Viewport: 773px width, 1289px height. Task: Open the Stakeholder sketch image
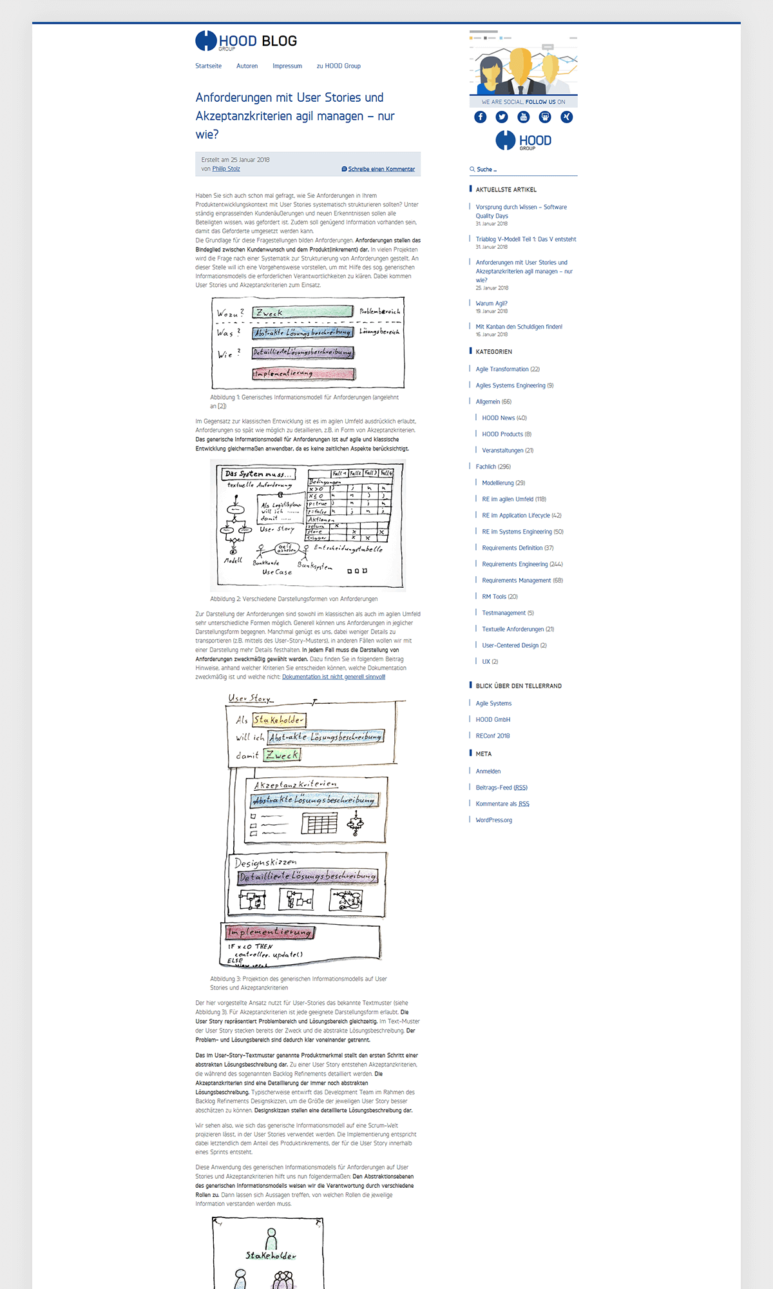click(268, 1252)
